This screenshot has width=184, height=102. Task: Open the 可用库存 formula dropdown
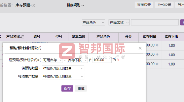coord(52,60)
